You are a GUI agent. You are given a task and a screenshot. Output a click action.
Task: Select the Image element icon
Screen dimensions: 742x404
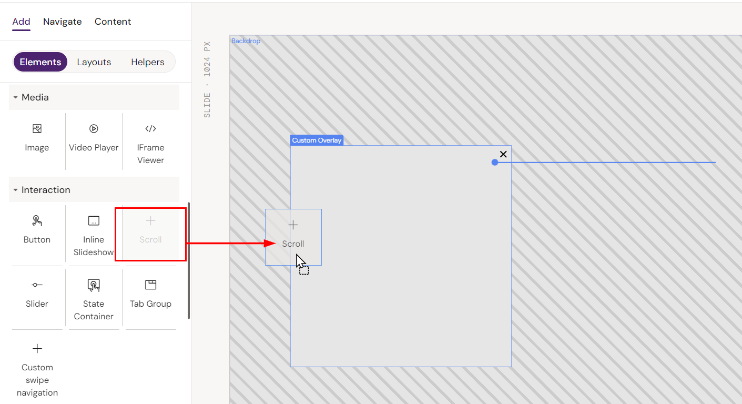pyautogui.click(x=37, y=129)
